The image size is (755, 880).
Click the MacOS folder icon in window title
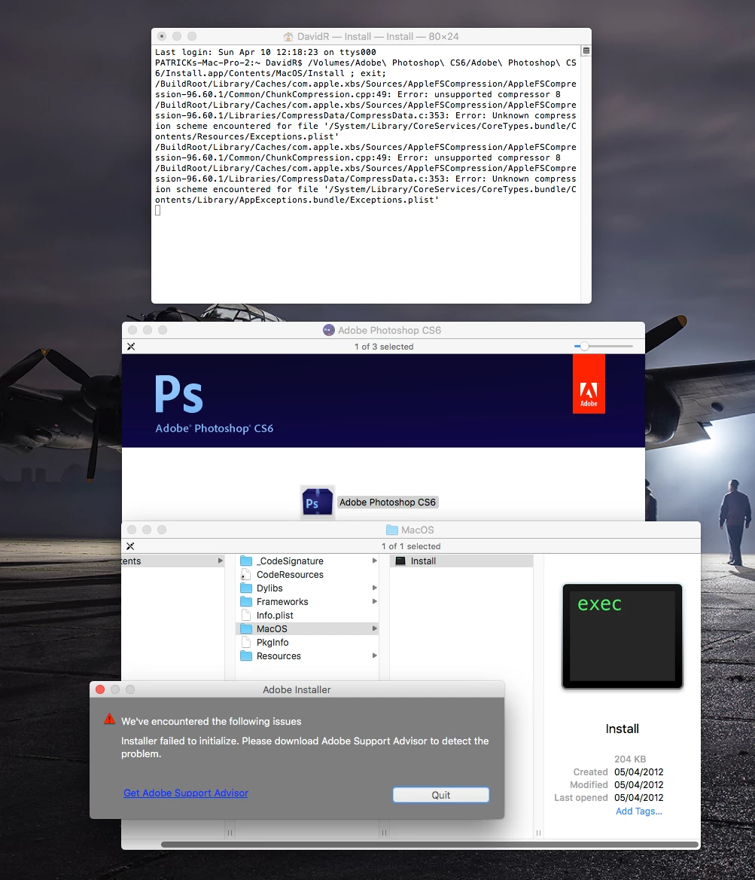click(x=392, y=530)
